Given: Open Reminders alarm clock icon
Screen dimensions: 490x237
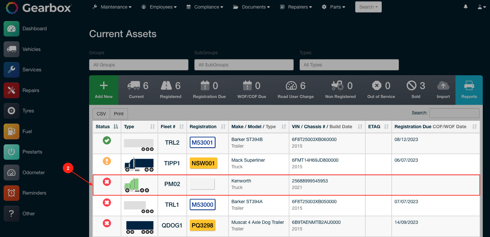Looking at the screenshot, I should (12, 193).
